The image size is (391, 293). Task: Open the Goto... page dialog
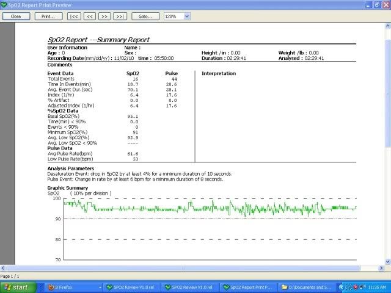tap(145, 16)
